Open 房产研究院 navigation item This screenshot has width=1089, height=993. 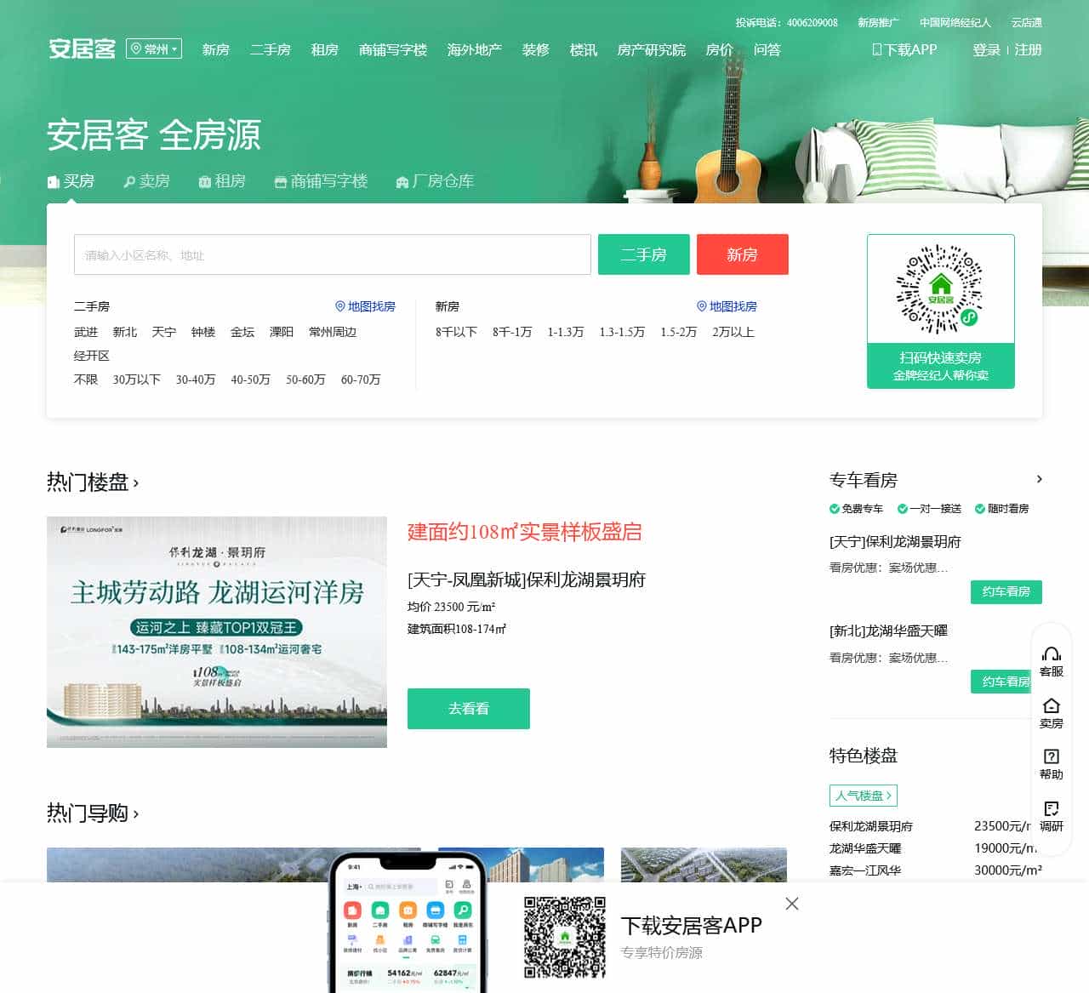[652, 50]
